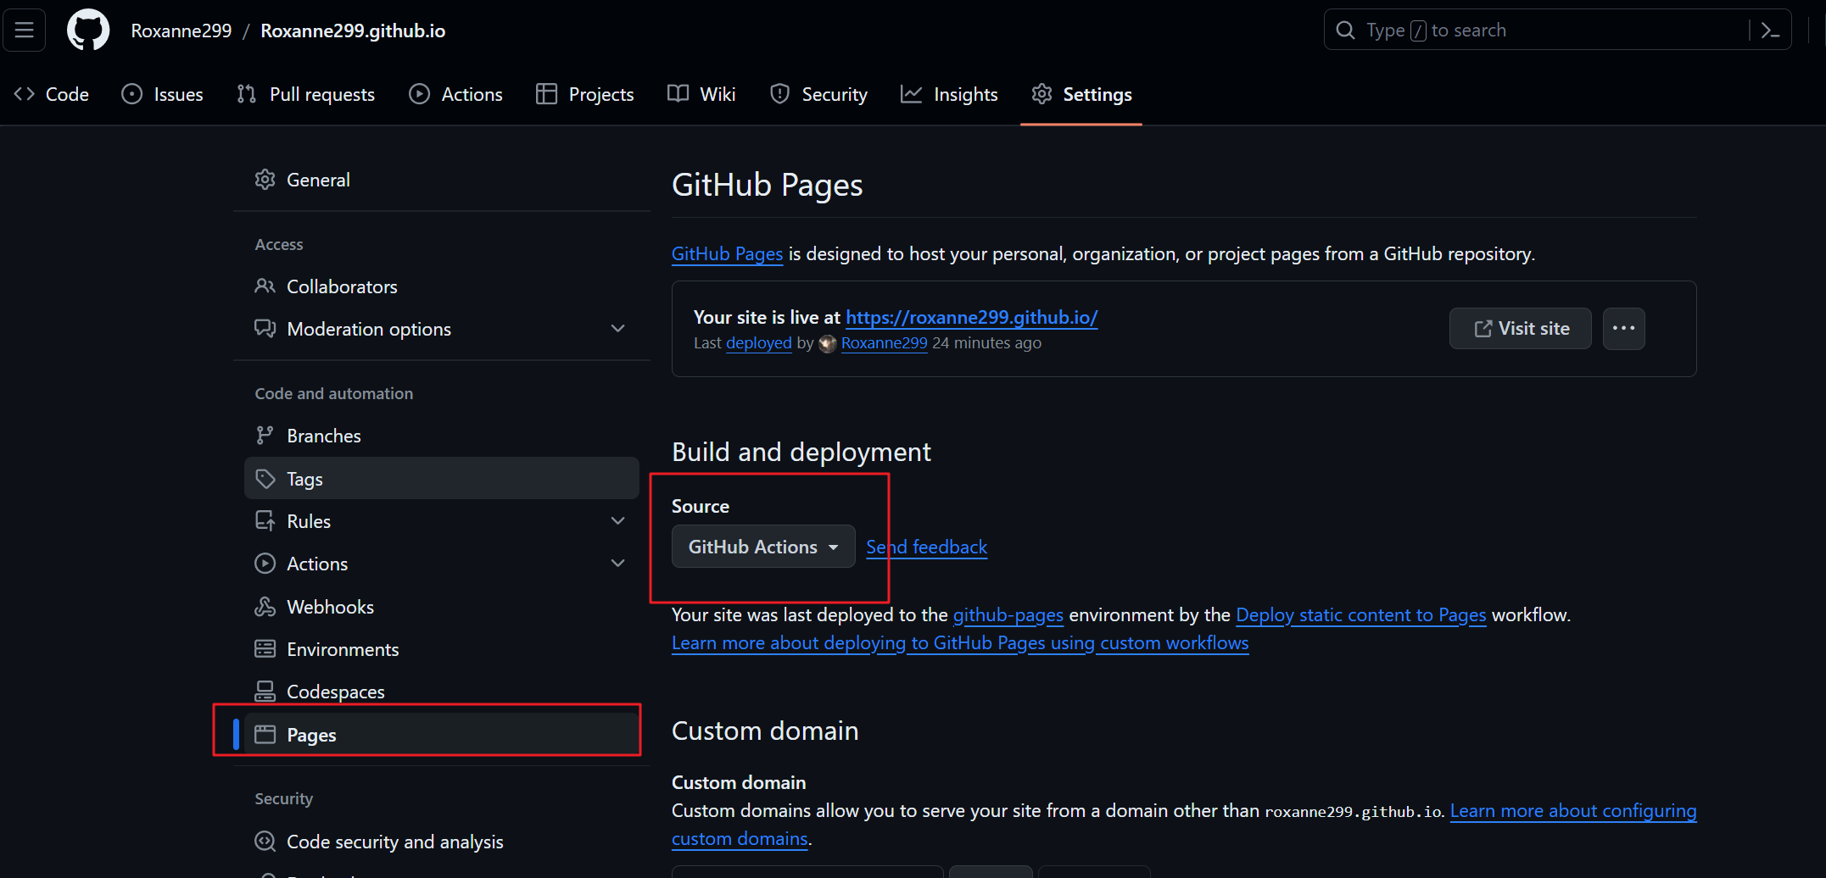Expand the sidebar Actions section chevron

618,564
